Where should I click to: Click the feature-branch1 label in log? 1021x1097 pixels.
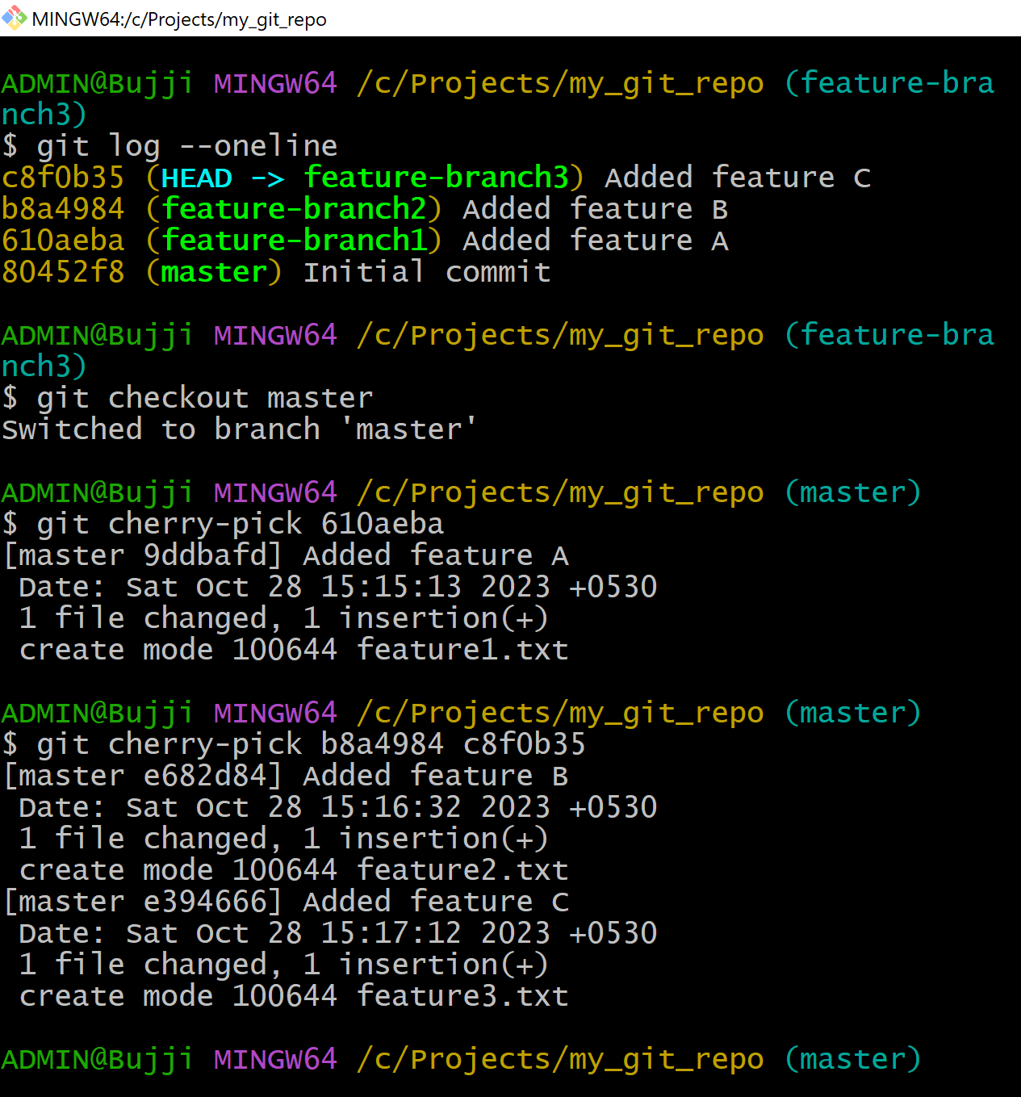(294, 241)
